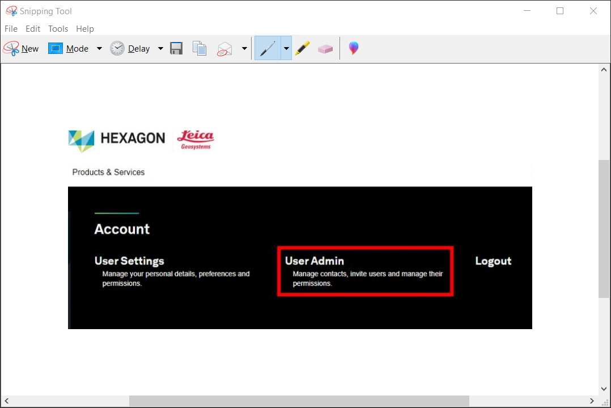The height and width of the screenshot is (408, 611).
Task: Start a New snip
Action: 21,48
